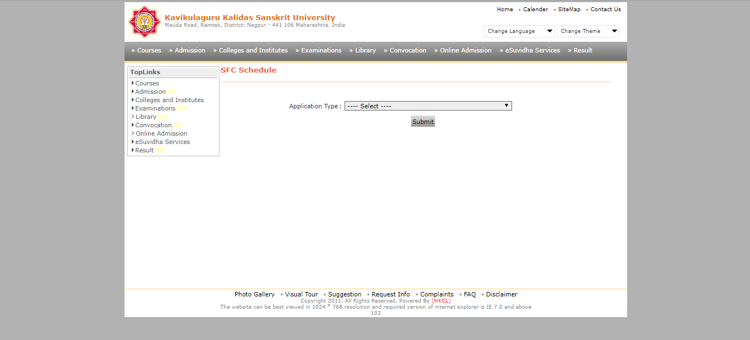Click the university crest logo
The height and width of the screenshot is (340, 750).
point(145,21)
